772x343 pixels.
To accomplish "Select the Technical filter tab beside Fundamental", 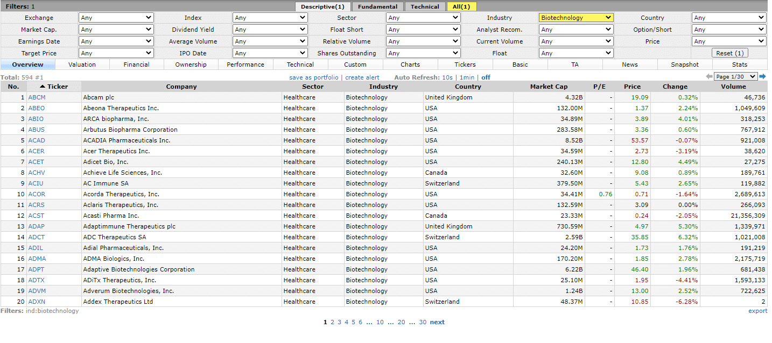I will pos(425,6).
